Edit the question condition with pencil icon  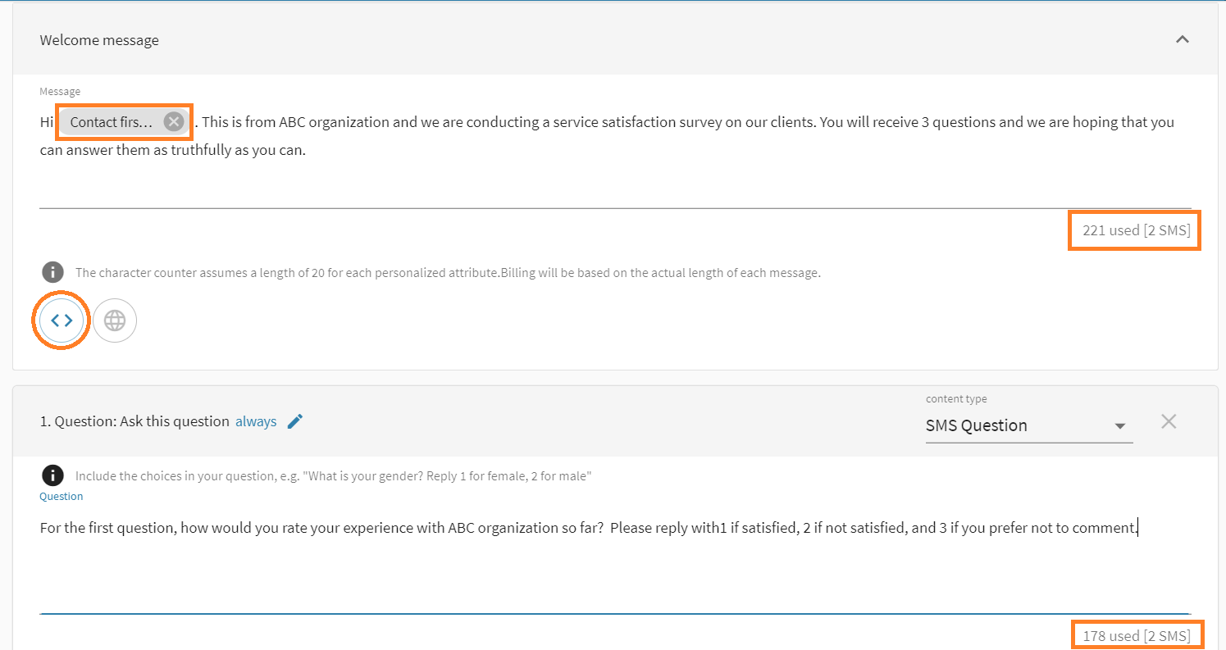[x=295, y=420]
